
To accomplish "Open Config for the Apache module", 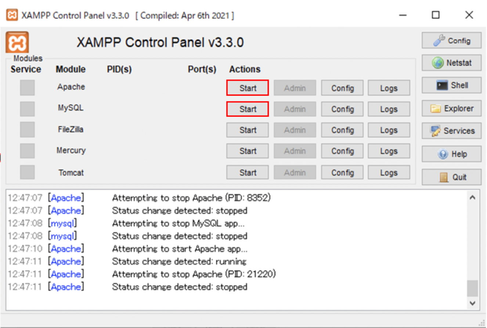I will [x=342, y=88].
